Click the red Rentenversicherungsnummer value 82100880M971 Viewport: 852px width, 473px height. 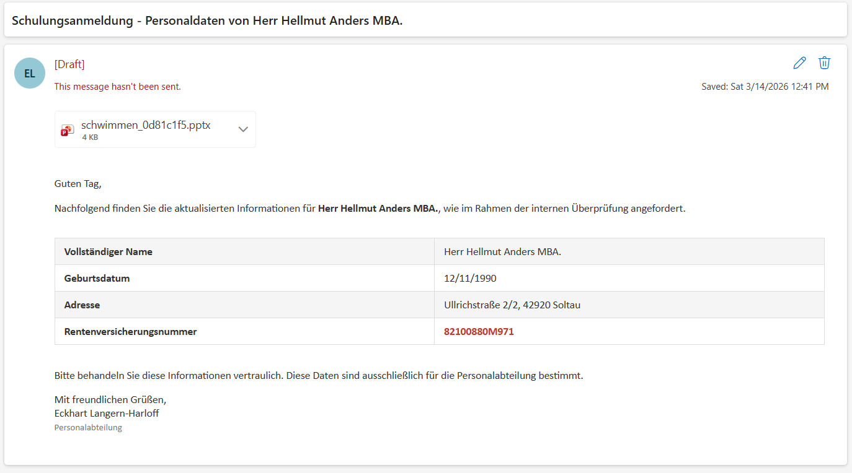coord(479,332)
